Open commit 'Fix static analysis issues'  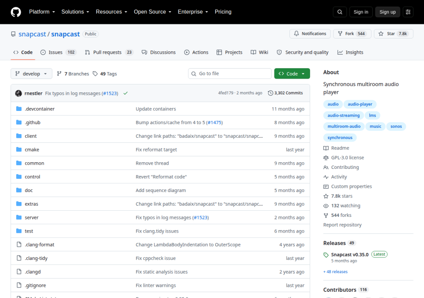pyautogui.click(x=161, y=272)
